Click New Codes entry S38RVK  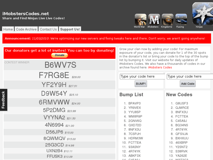tap(181, 151)
